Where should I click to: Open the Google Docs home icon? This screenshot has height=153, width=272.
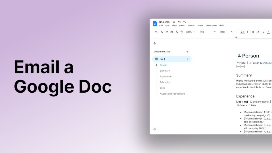tap(155, 24)
